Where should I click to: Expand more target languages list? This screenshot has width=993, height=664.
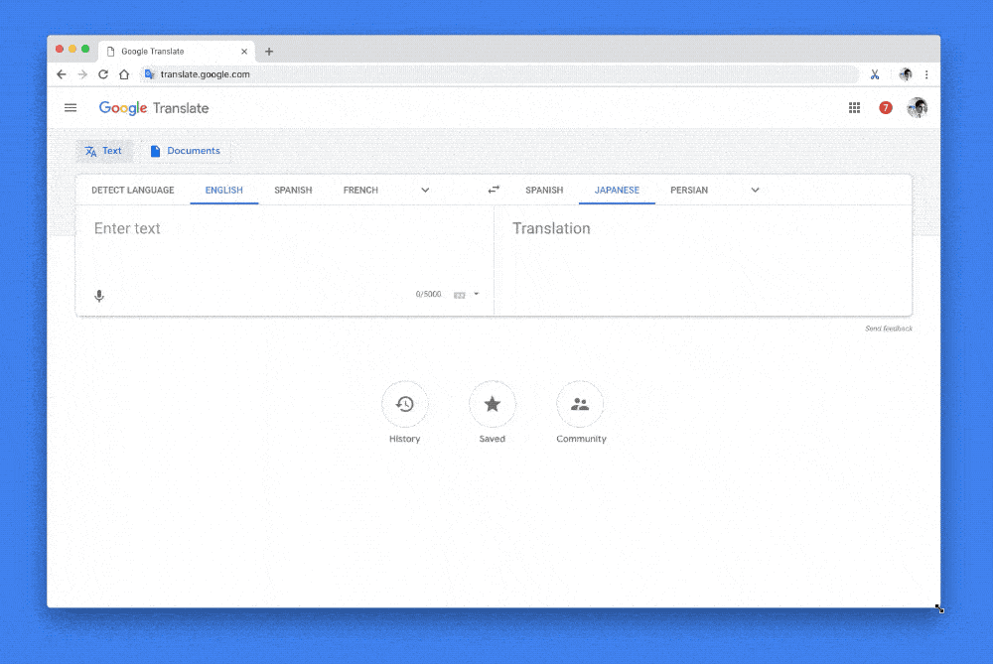(x=755, y=190)
